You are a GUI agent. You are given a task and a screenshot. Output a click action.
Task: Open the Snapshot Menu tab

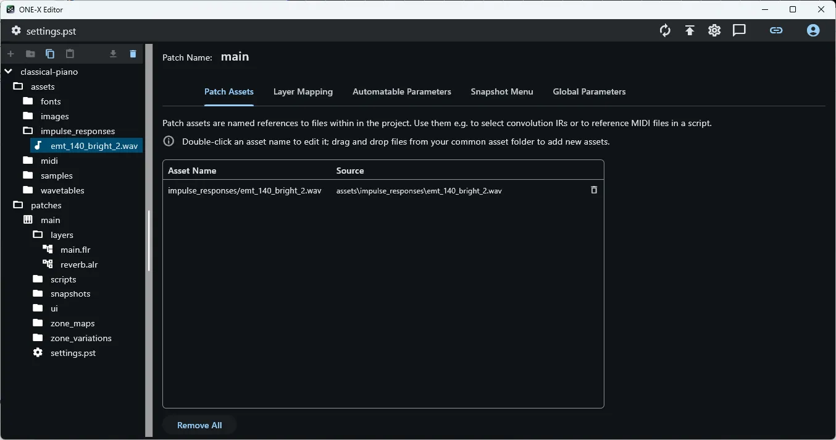502,91
